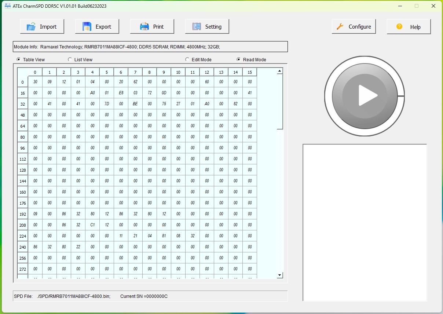Click the Import folder icon
This screenshot has width=443, height=314.
click(31, 26)
